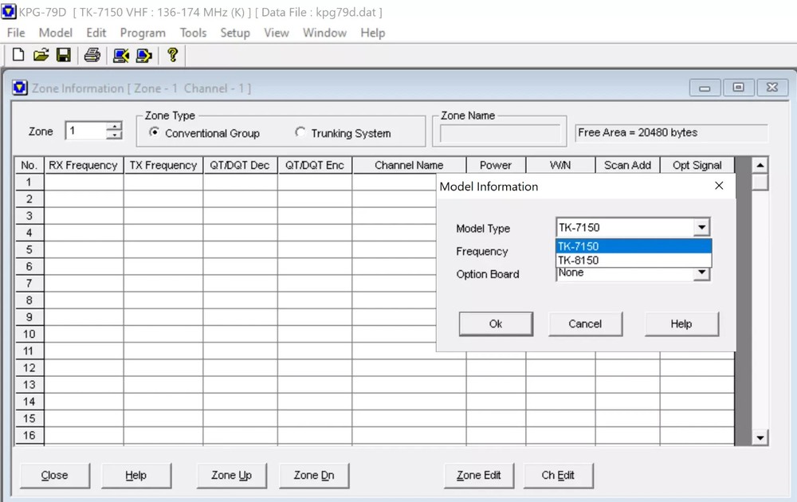Minimize the Zone Information window
This screenshot has width=797, height=502.
tap(705, 88)
